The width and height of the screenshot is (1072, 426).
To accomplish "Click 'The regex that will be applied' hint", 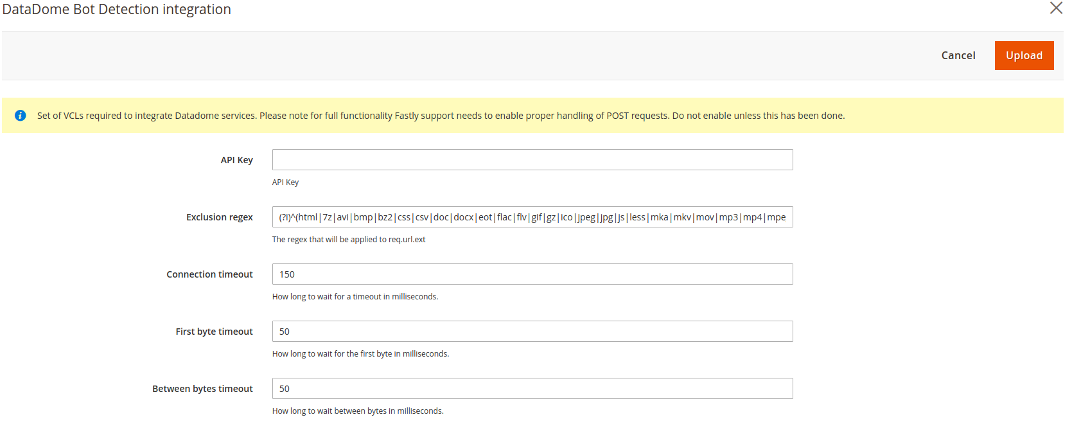I will point(349,240).
